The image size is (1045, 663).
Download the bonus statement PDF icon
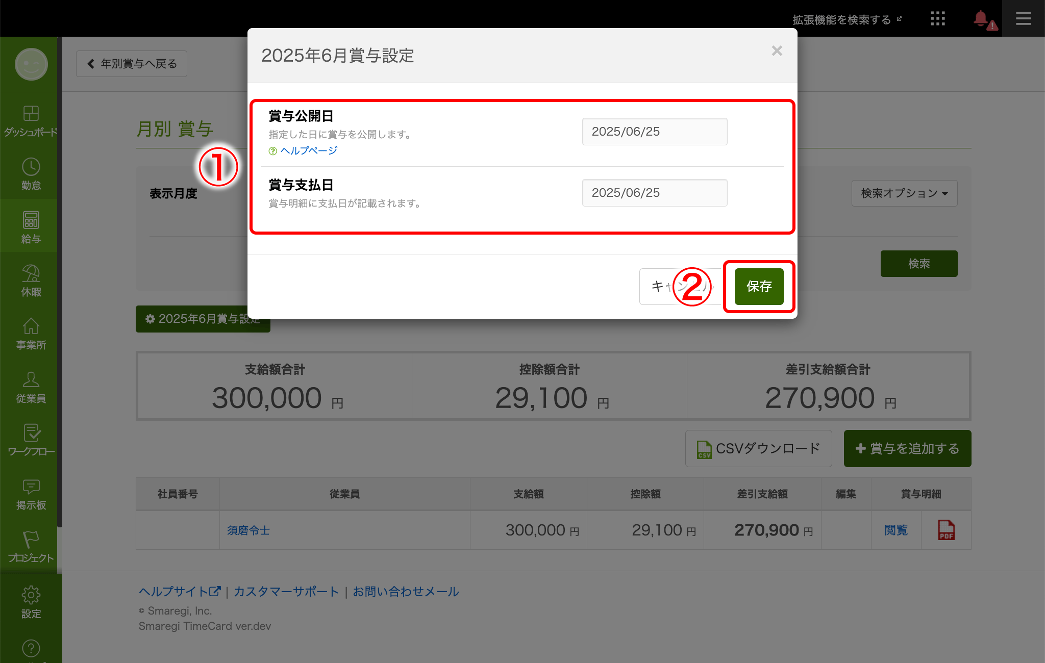(x=946, y=530)
